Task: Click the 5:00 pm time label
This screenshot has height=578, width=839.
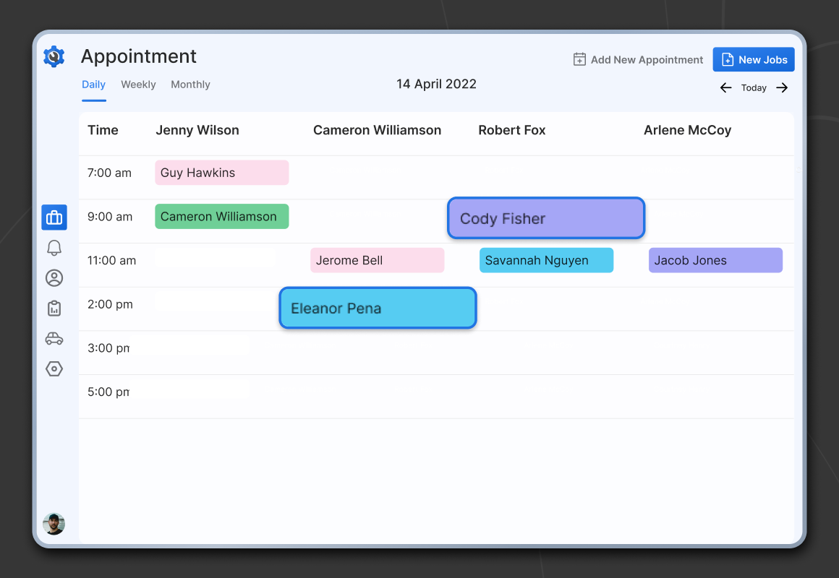Action: pyautogui.click(x=108, y=392)
